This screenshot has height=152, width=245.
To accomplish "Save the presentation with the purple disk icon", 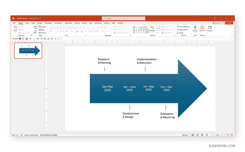I will tap(27, 39).
